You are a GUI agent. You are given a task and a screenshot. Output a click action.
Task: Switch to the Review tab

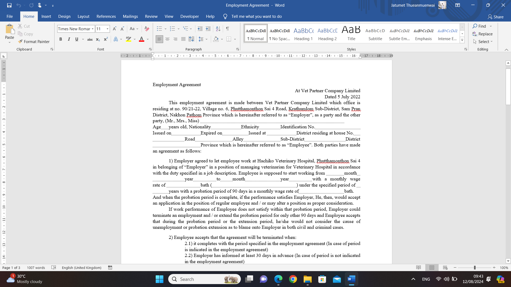(151, 16)
